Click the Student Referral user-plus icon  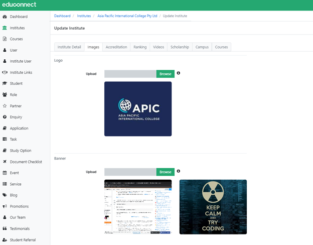pyautogui.click(x=5, y=240)
